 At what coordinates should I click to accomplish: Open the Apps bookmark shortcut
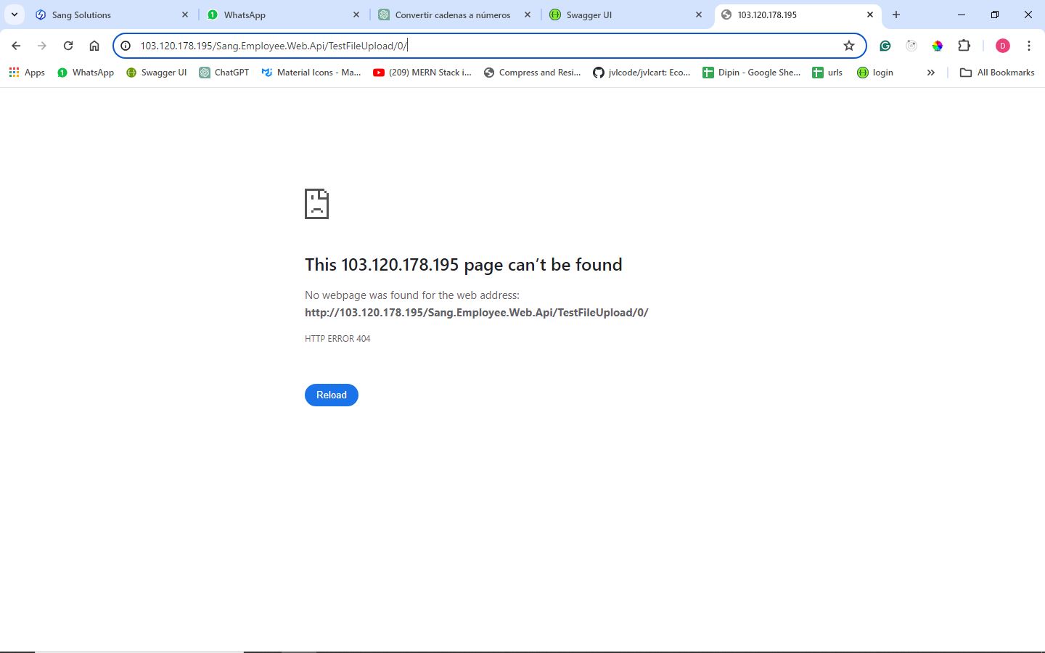click(27, 73)
